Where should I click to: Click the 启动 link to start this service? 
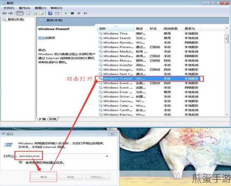41,38
